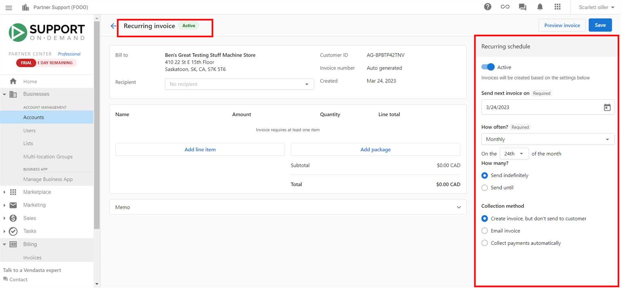Click the Contact link
This screenshot has width=621, height=288.
click(18, 279)
